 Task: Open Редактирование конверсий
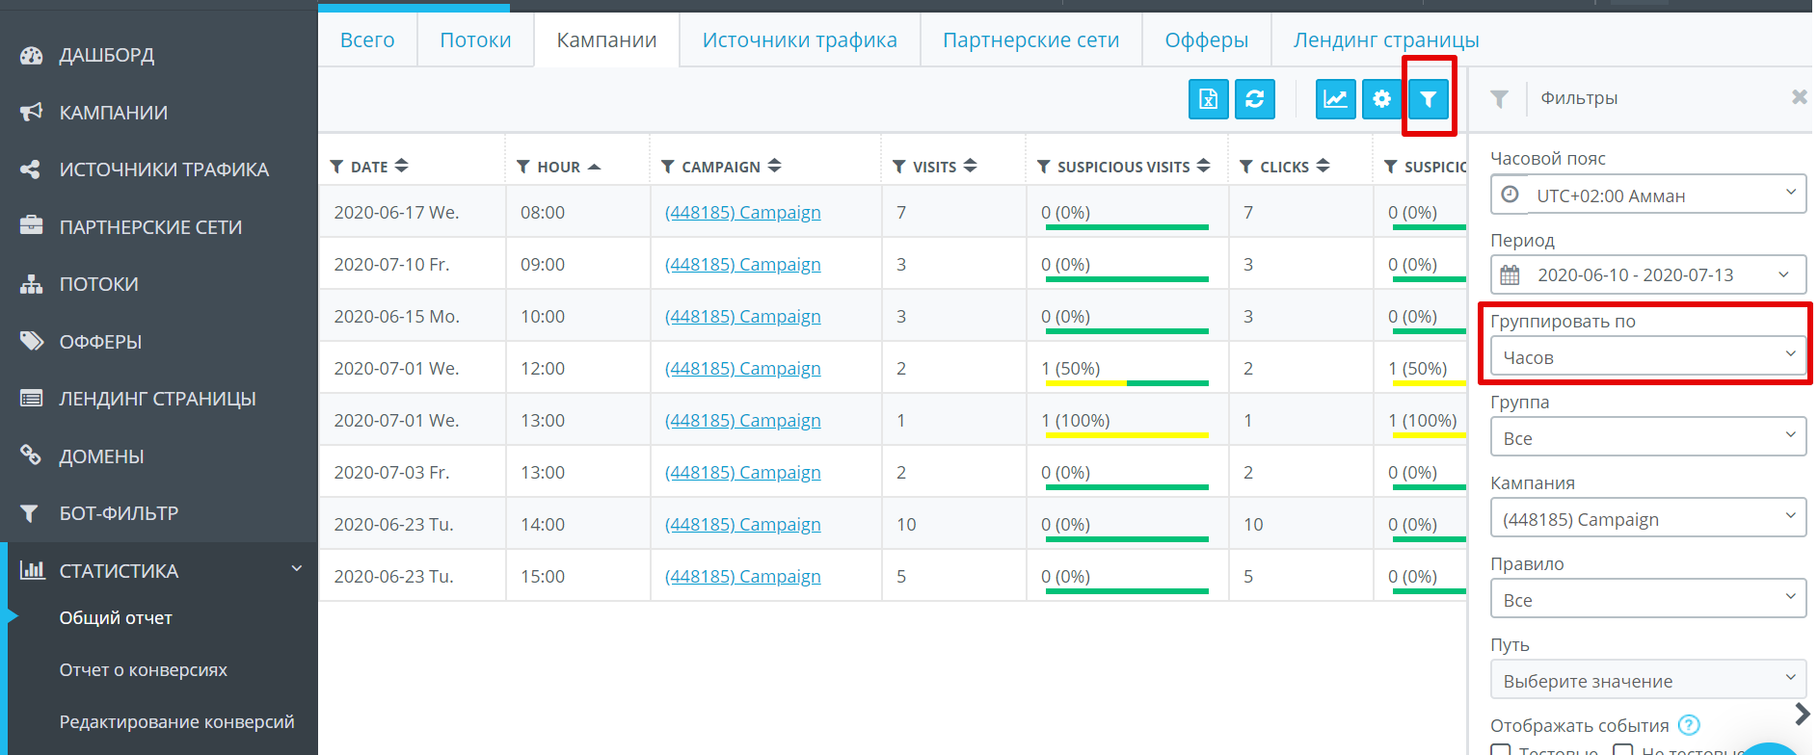click(177, 722)
